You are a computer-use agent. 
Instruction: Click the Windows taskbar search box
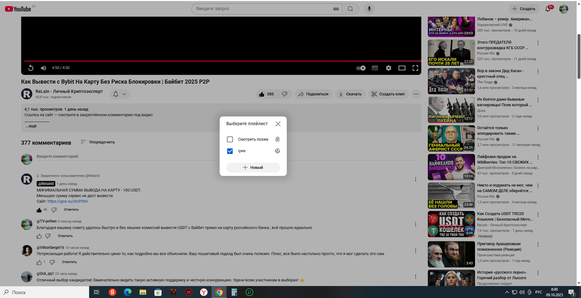(x=45, y=292)
